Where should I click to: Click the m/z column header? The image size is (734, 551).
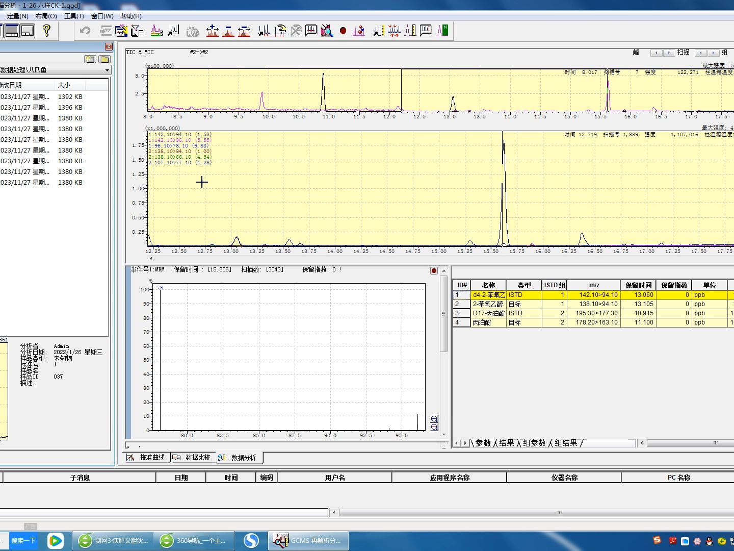(x=594, y=285)
